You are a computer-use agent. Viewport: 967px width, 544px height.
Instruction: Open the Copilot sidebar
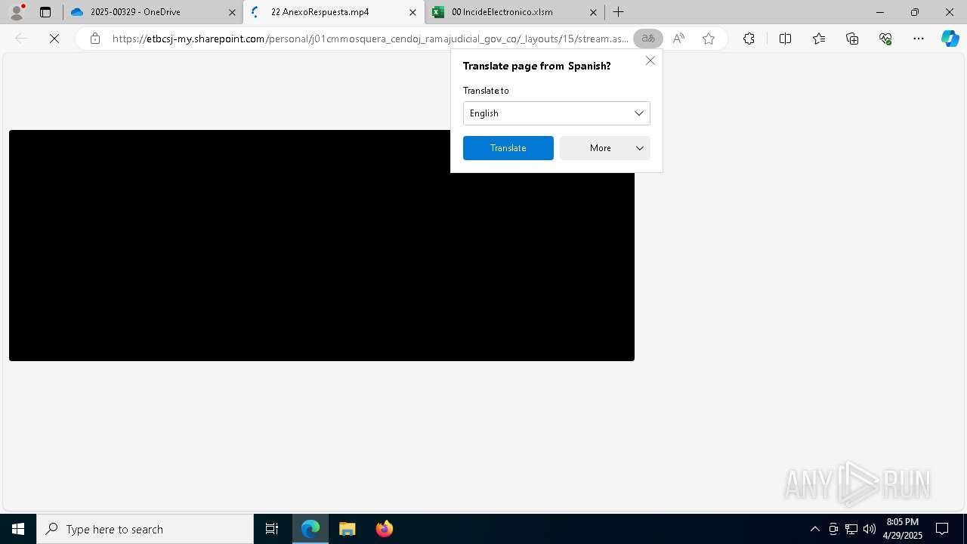(x=950, y=39)
